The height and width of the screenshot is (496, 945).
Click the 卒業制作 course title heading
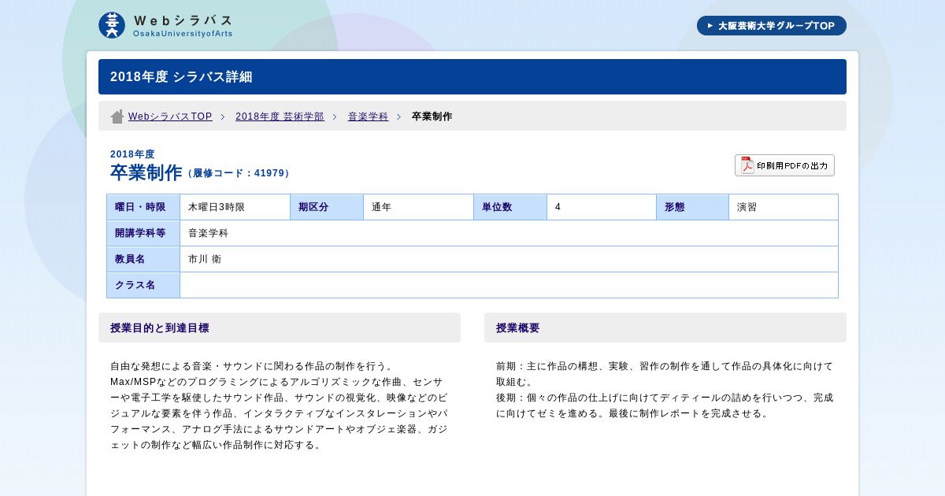[146, 173]
